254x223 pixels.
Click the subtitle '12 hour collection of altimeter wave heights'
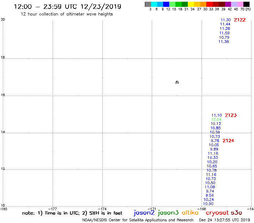pos(67,14)
